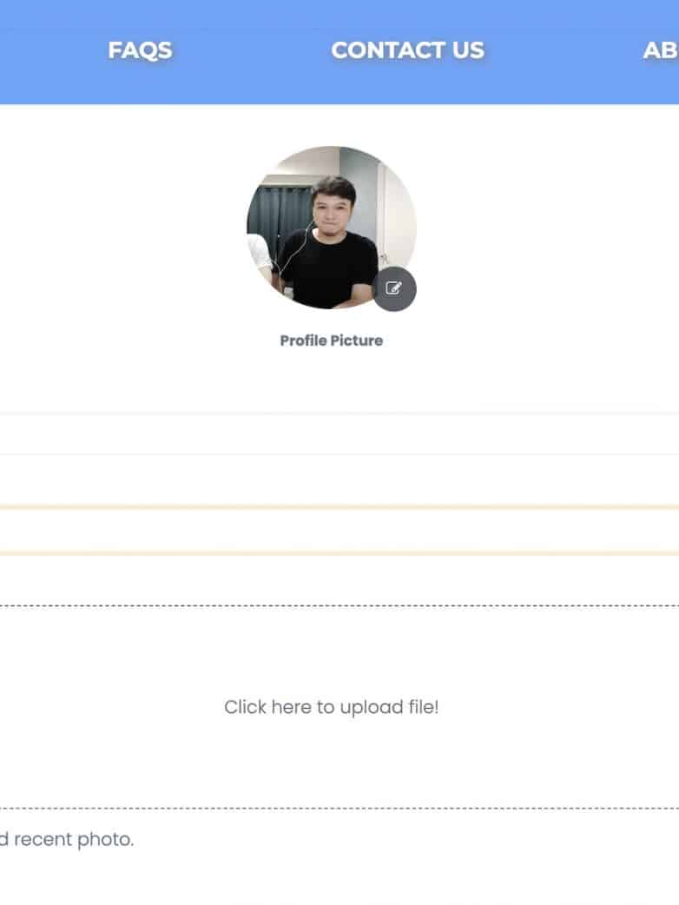Go to the CONTACT US page

(407, 50)
